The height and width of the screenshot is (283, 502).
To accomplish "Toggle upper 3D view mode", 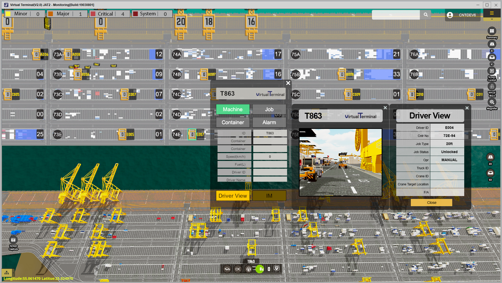I will [x=492, y=57].
